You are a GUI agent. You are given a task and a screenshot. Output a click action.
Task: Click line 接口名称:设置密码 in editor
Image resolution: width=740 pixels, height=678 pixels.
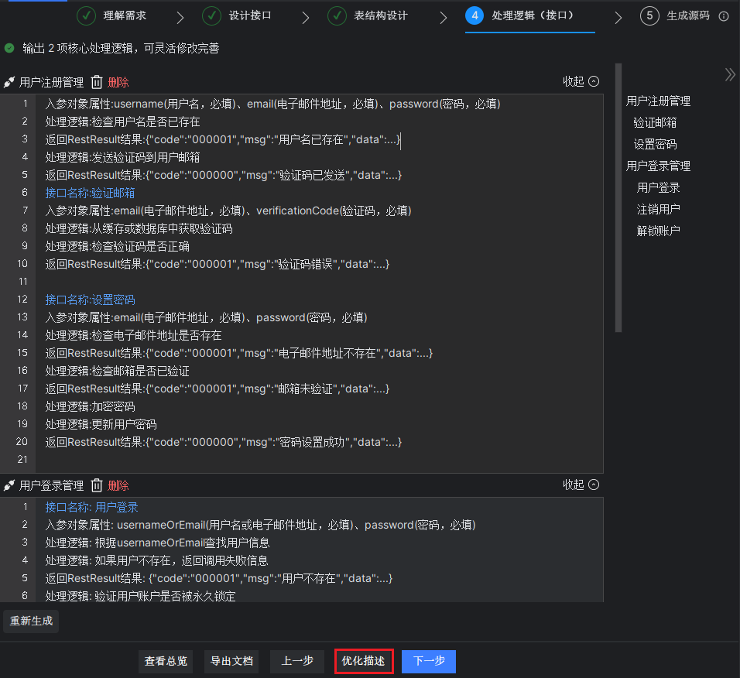90,300
